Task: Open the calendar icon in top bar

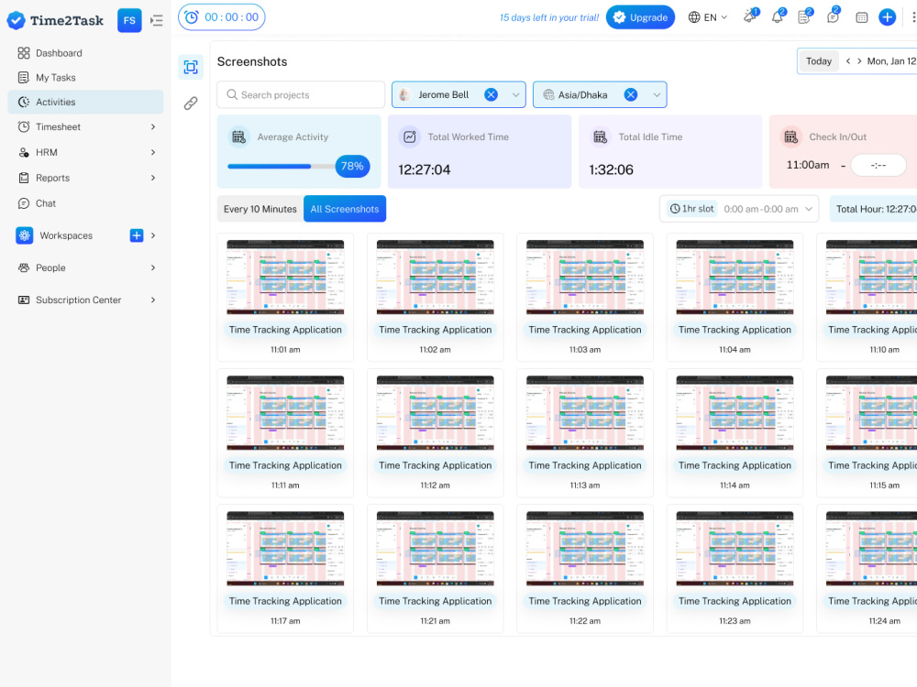Action: (861, 17)
